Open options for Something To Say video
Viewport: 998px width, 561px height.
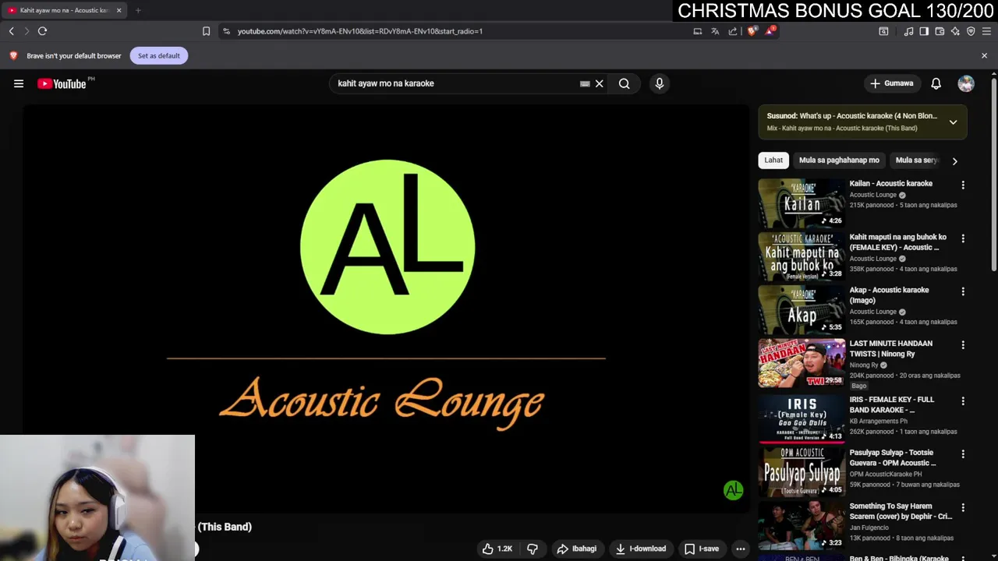[963, 507]
